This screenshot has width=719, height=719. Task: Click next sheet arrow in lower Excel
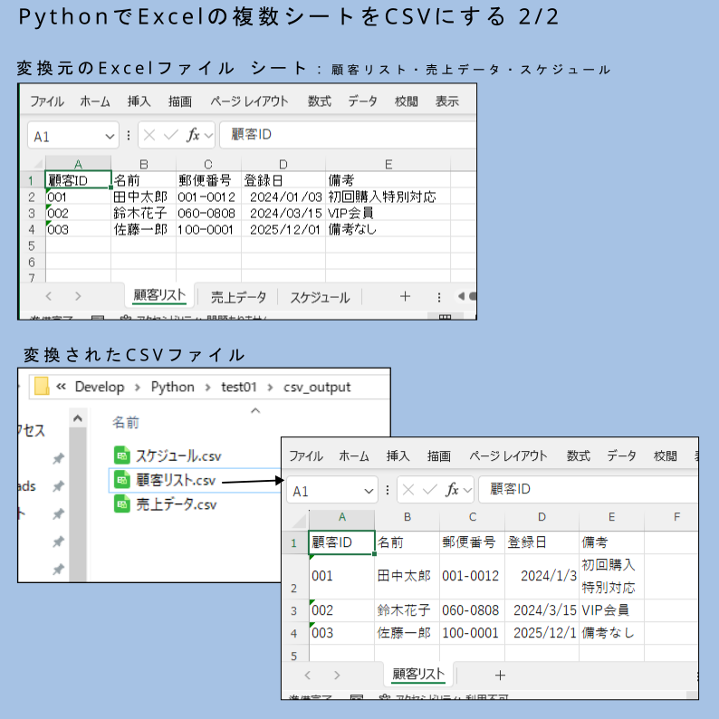pos(337,676)
